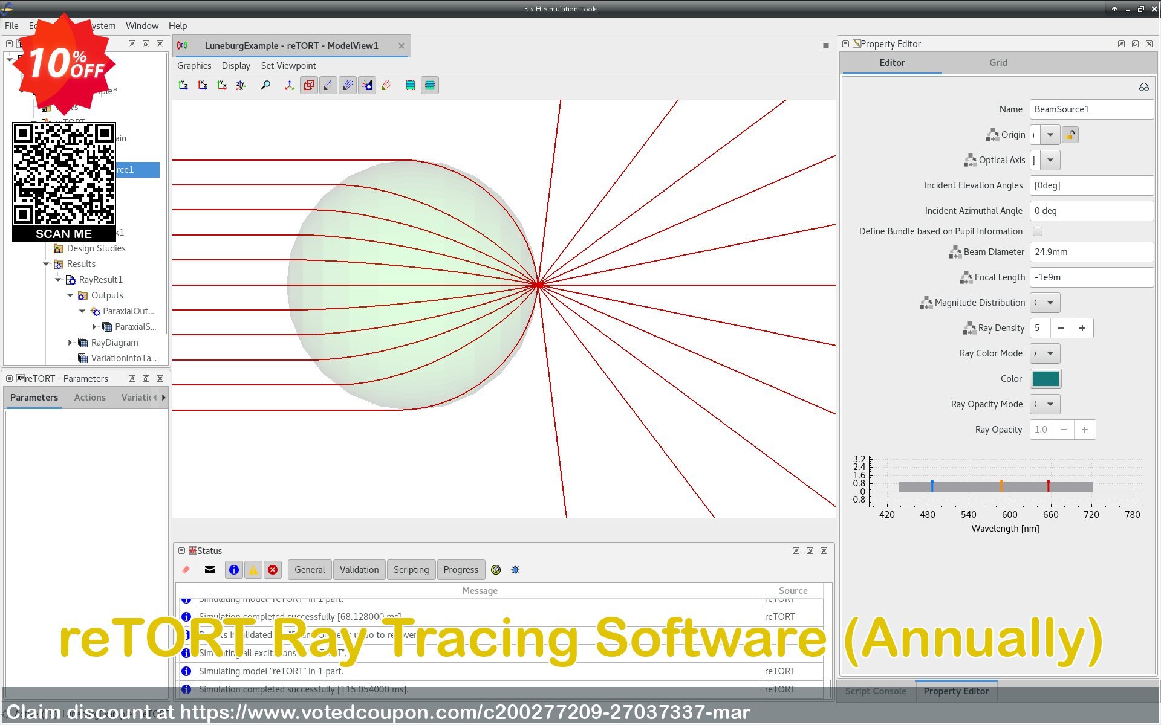This screenshot has width=1161, height=725.
Task: Select the draw/edit geometry icon
Action: point(308,85)
